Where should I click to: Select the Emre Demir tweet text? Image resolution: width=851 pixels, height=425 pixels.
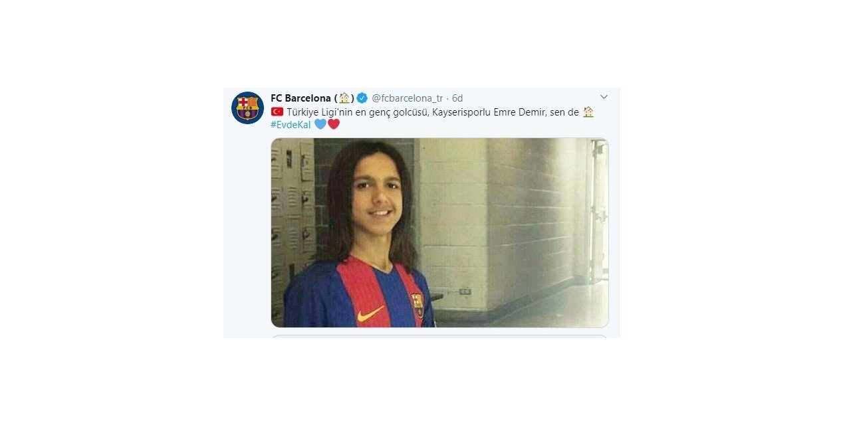coord(432,118)
